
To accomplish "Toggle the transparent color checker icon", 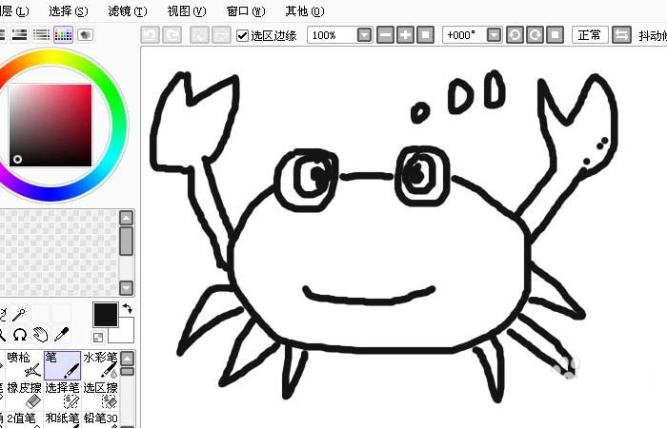I will click(98, 338).
